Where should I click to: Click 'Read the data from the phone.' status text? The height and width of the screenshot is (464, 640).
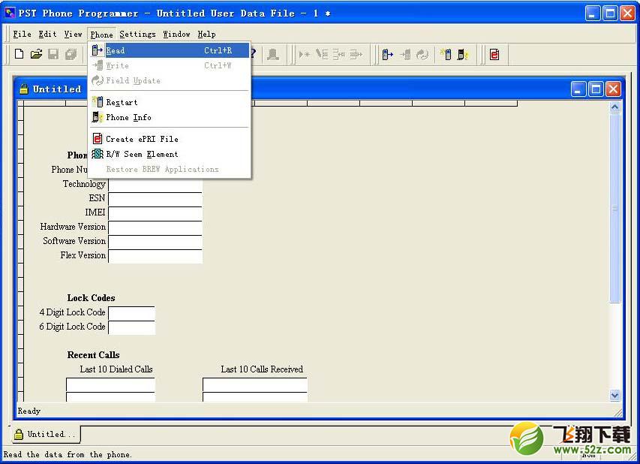coord(68,454)
